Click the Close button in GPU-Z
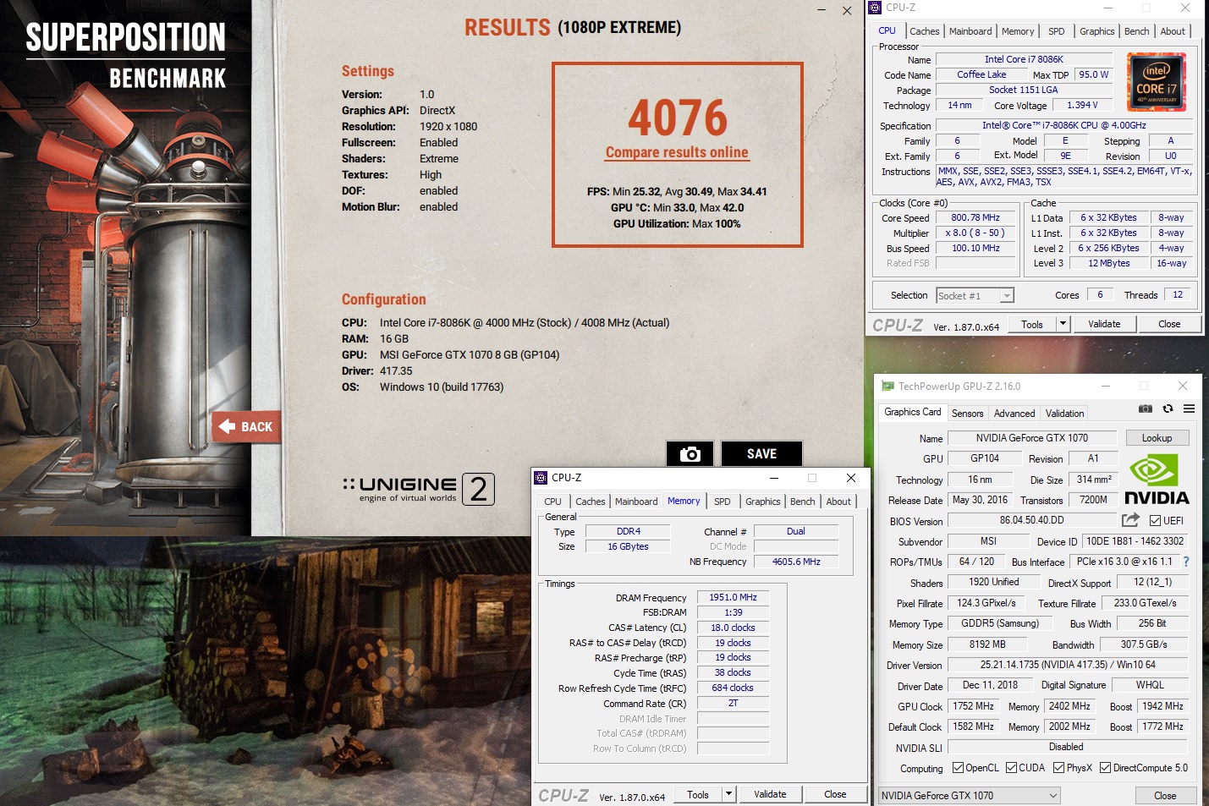 1165,796
